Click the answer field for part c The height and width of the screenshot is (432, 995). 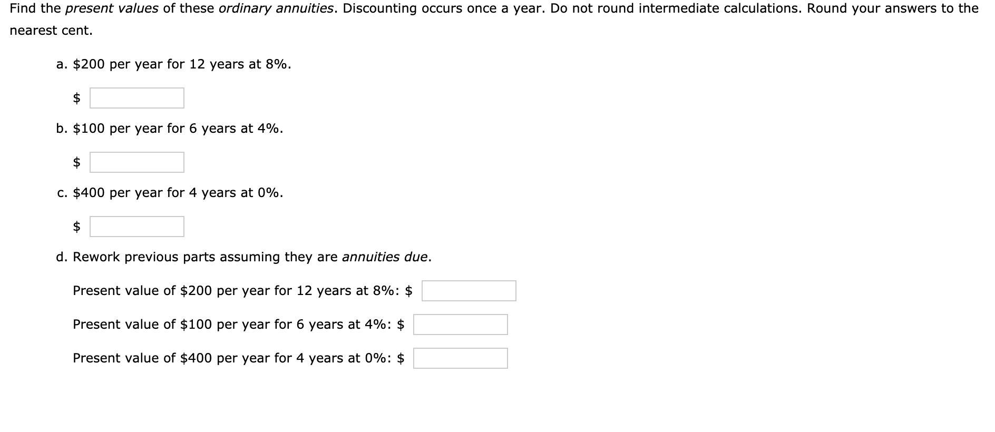pyautogui.click(x=137, y=227)
